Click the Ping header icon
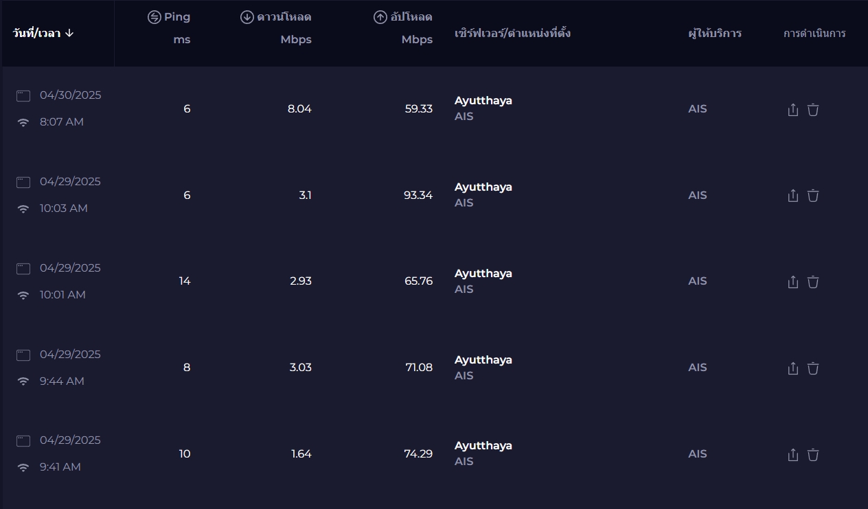This screenshot has height=509, width=868. tap(155, 17)
